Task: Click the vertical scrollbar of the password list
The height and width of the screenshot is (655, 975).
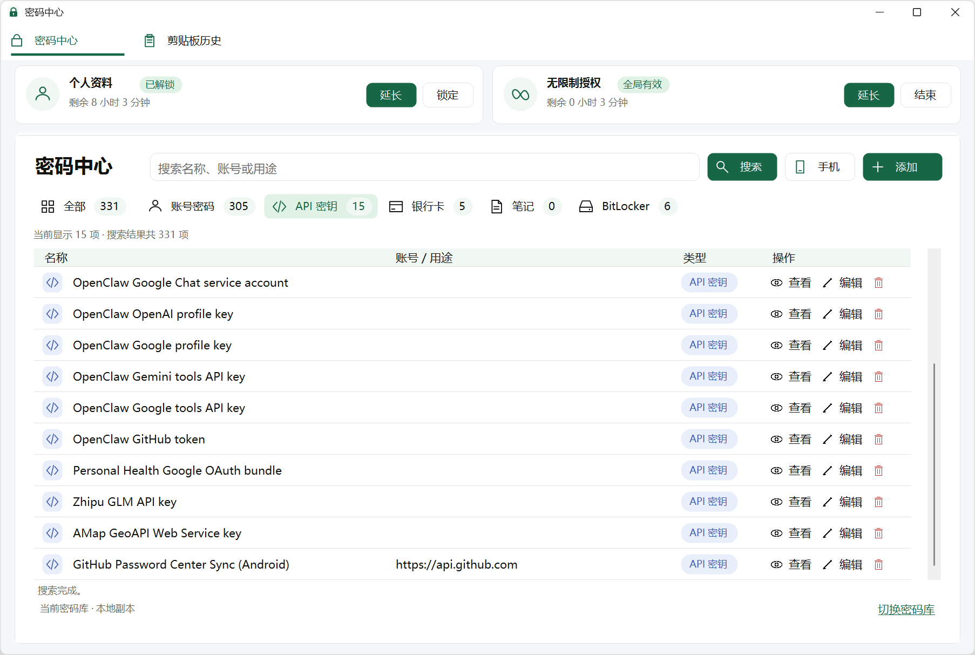Action: coord(934,464)
